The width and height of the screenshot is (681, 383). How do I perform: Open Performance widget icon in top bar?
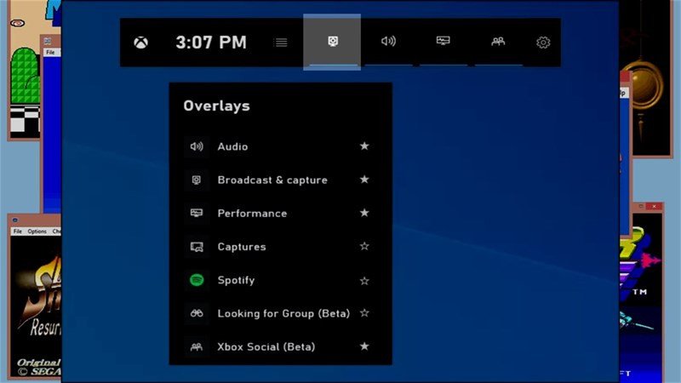pos(443,42)
